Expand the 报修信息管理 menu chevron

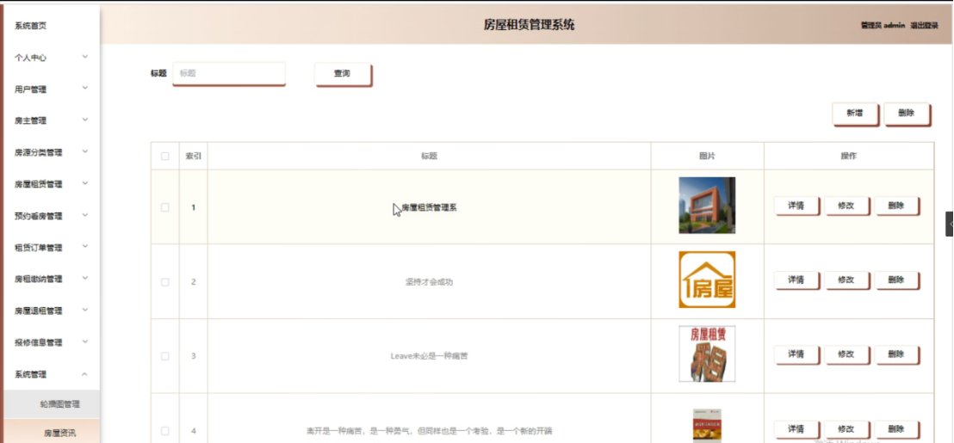[x=85, y=341]
